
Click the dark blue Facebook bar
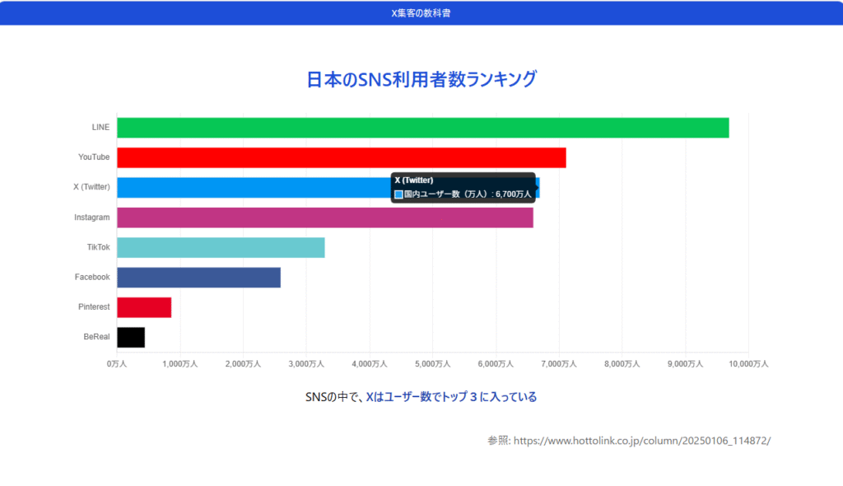pos(198,278)
